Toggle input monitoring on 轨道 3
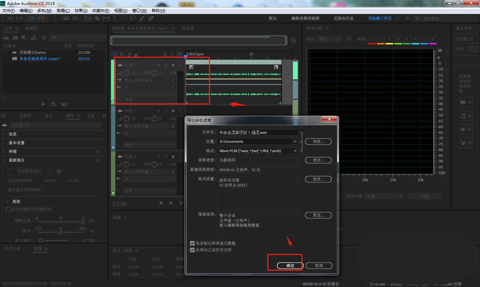This screenshot has width=480, height=287. coord(180,157)
